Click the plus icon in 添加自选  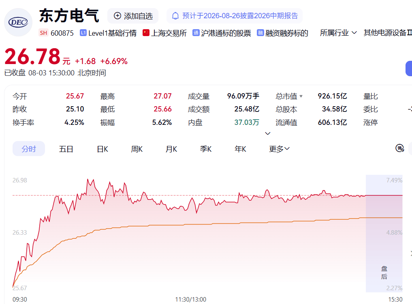(x=117, y=16)
